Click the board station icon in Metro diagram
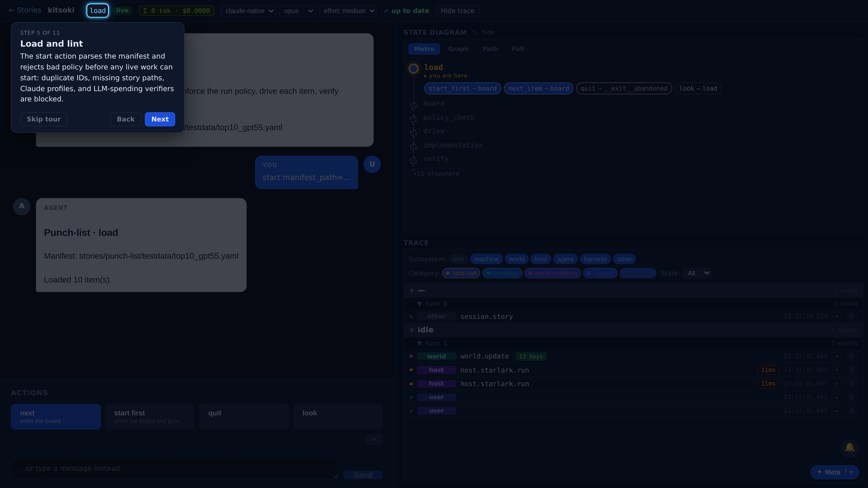This screenshot has height=488, width=868. [x=413, y=105]
